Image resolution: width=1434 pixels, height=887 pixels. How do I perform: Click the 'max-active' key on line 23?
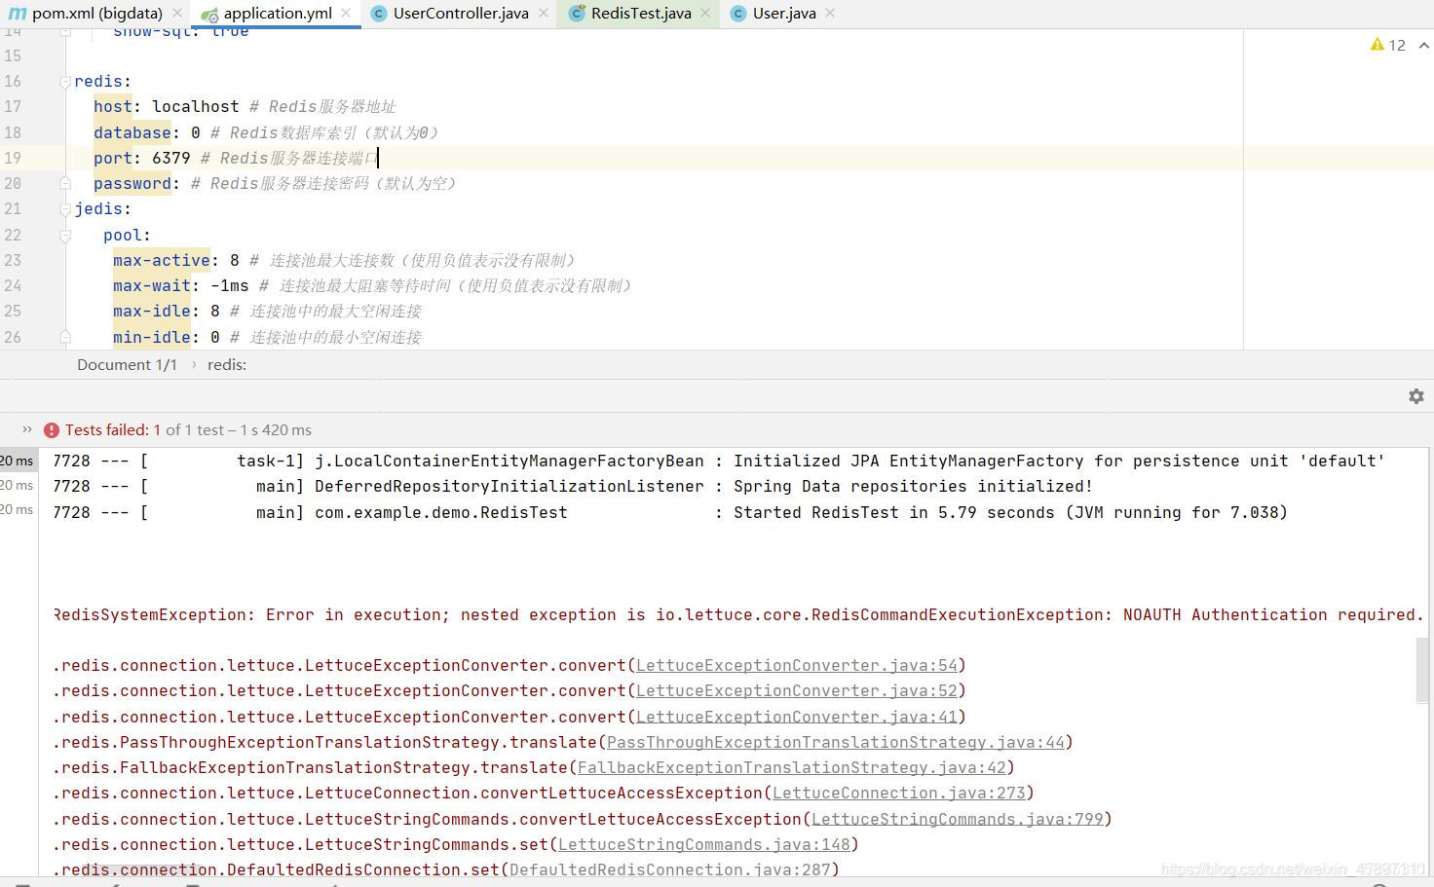tap(162, 260)
